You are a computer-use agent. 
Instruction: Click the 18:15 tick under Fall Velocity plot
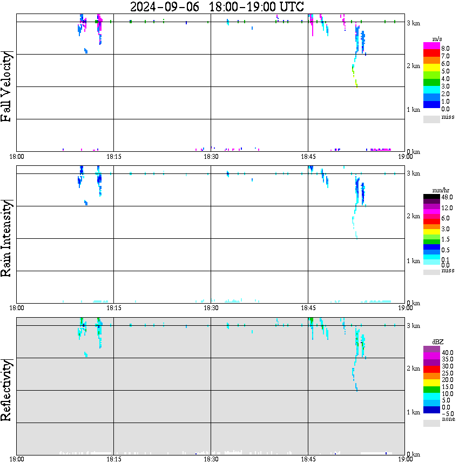(114, 157)
